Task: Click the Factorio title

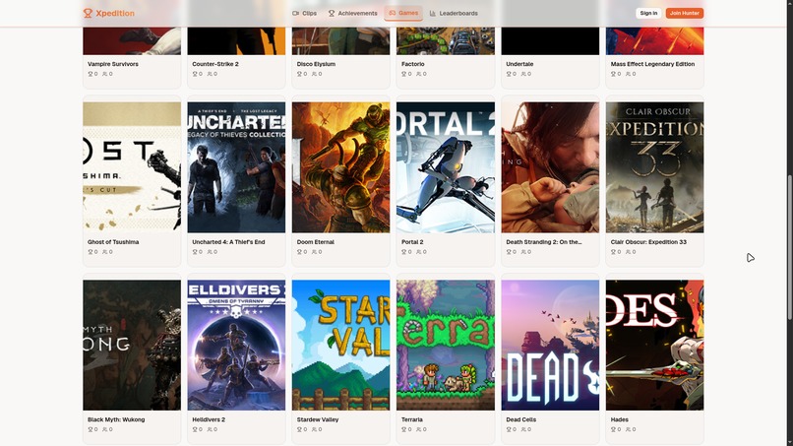Action: click(412, 64)
